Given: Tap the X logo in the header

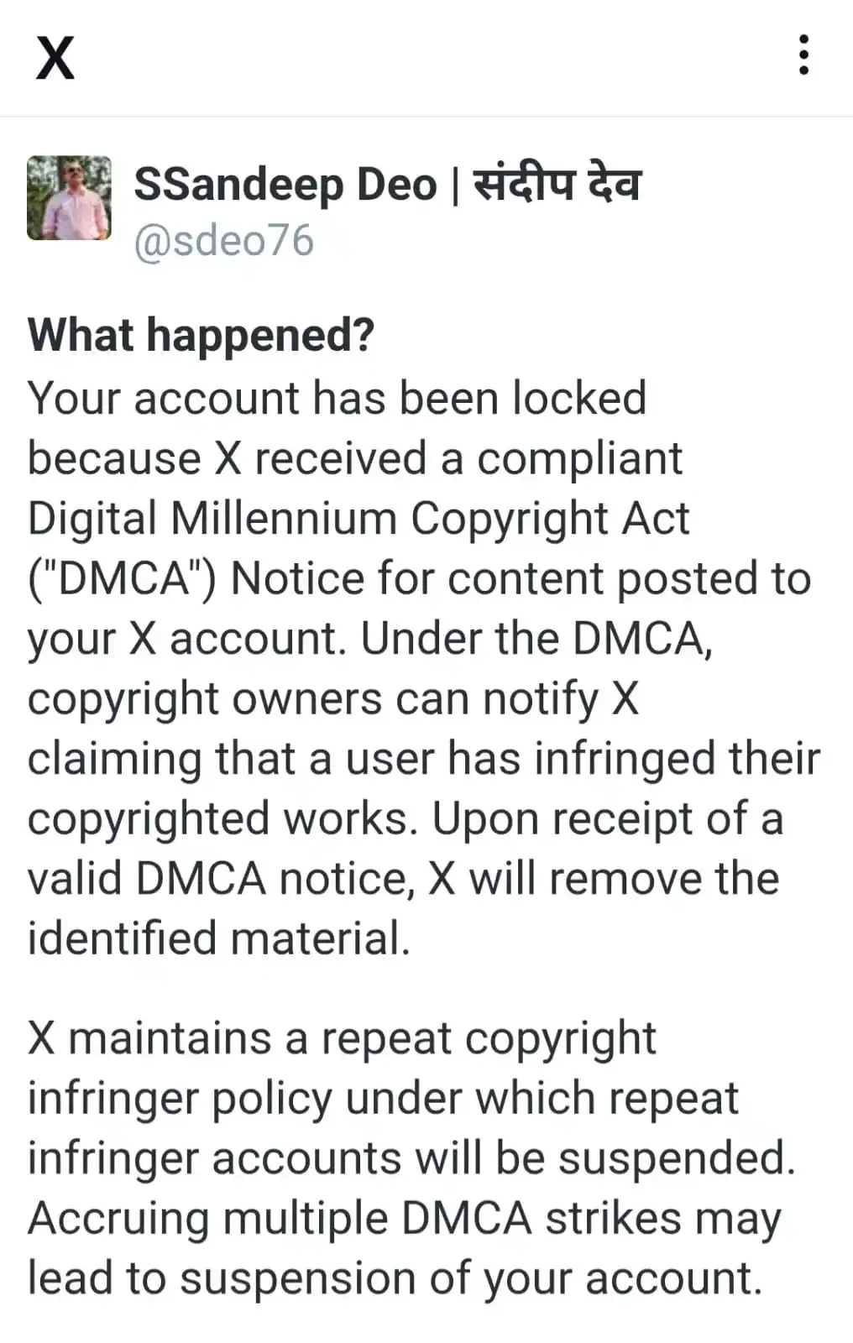Looking at the screenshot, I should coord(55,58).
